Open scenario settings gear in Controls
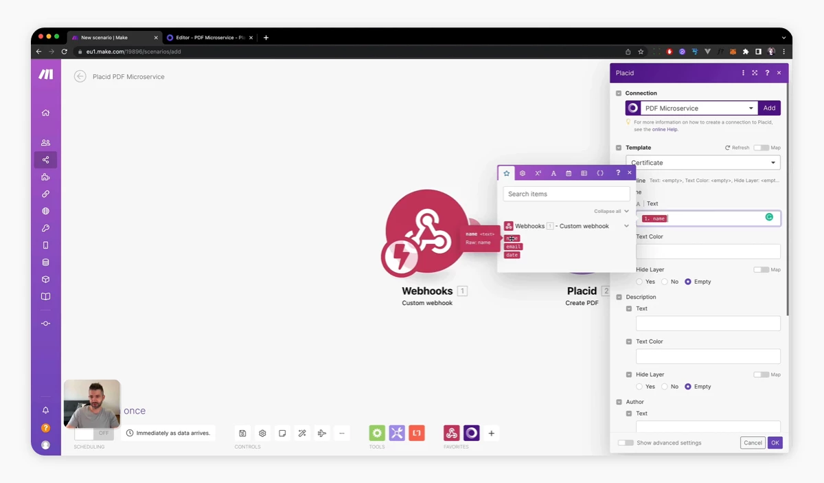 (x=262, y=433)
